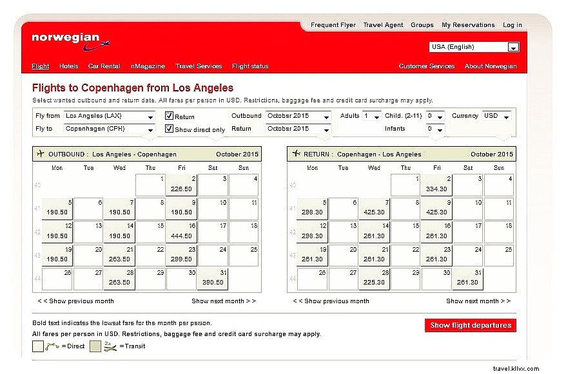Open the Fly from Los Angeles dropdown
The image size is (566, 374).
click(110, 116)
